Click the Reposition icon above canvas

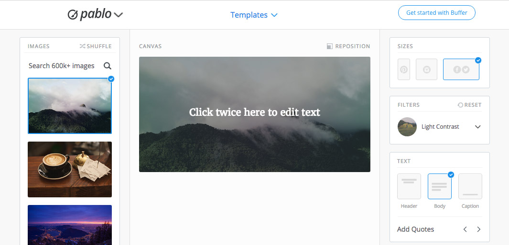[330, 46]
